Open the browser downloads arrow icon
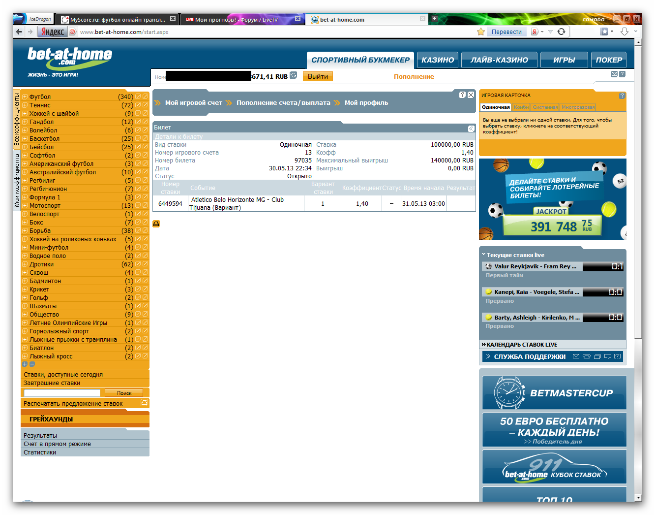Screen dimensions: 655x515 625,32
